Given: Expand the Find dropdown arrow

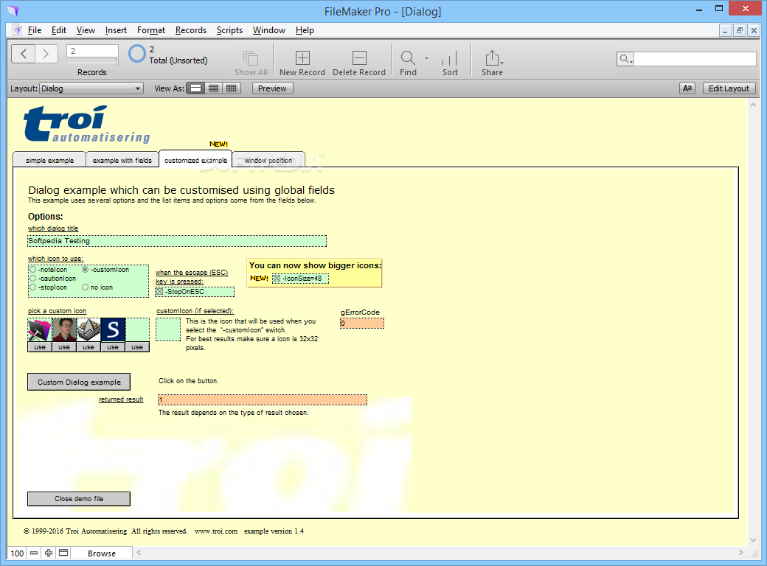Looking at the screenshot, I should click(426, 58).
